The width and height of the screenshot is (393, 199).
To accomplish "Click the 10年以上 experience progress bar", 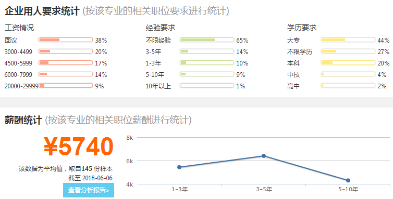I will point(207,86).
